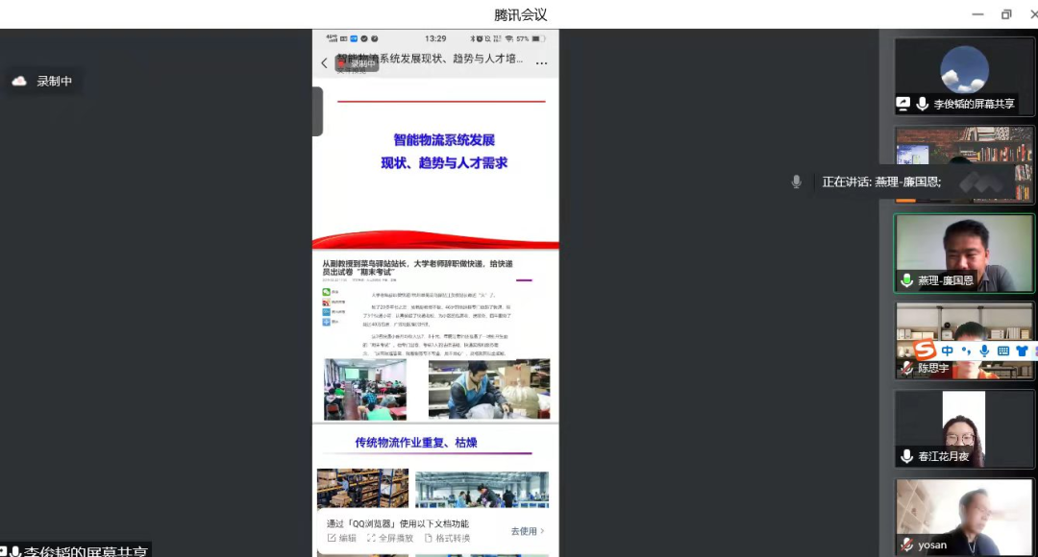This screenshot has width=1038, height=557.
Task: Tap the 全屏播放 fullscreen play option
Action: click(389, 539)
